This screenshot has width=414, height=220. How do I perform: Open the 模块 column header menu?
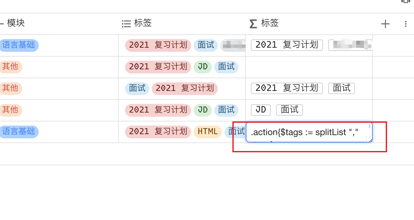[16, 23]
